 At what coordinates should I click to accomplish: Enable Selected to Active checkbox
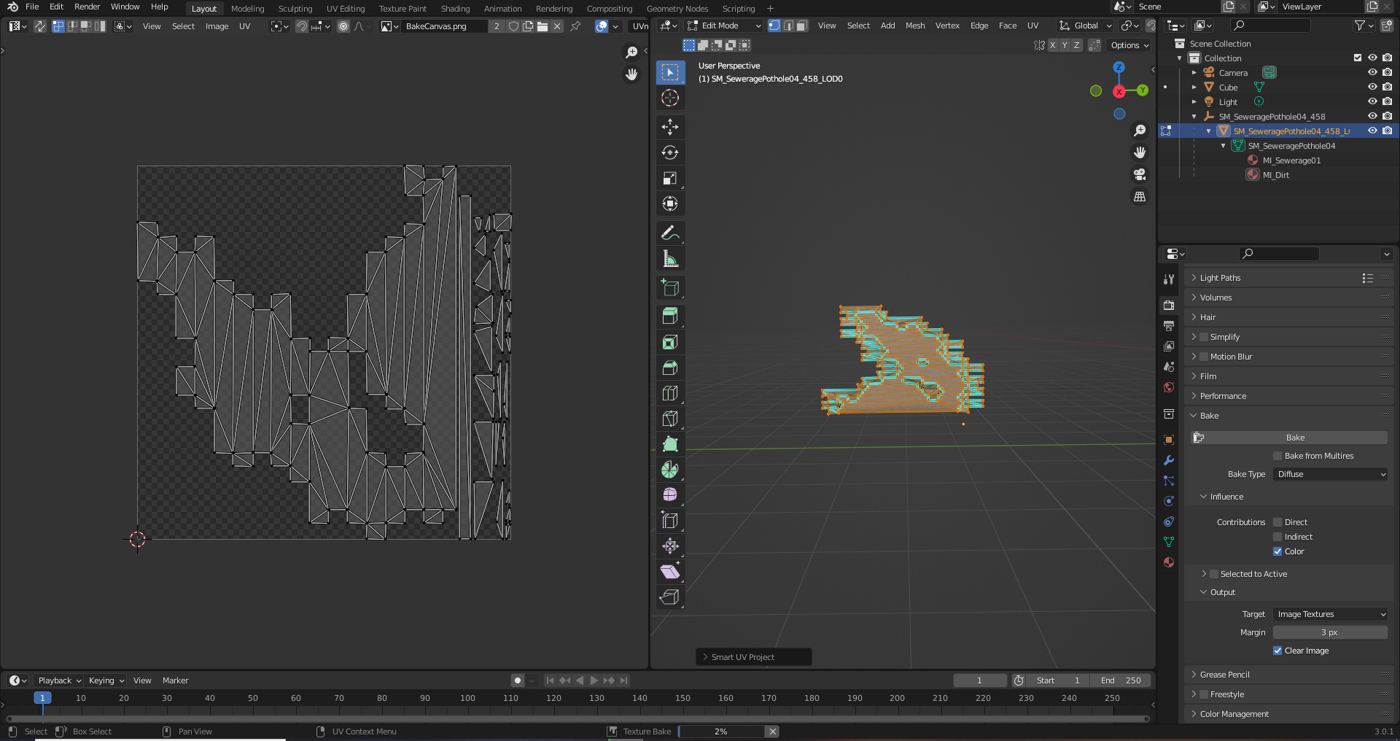click(1214, 574)
